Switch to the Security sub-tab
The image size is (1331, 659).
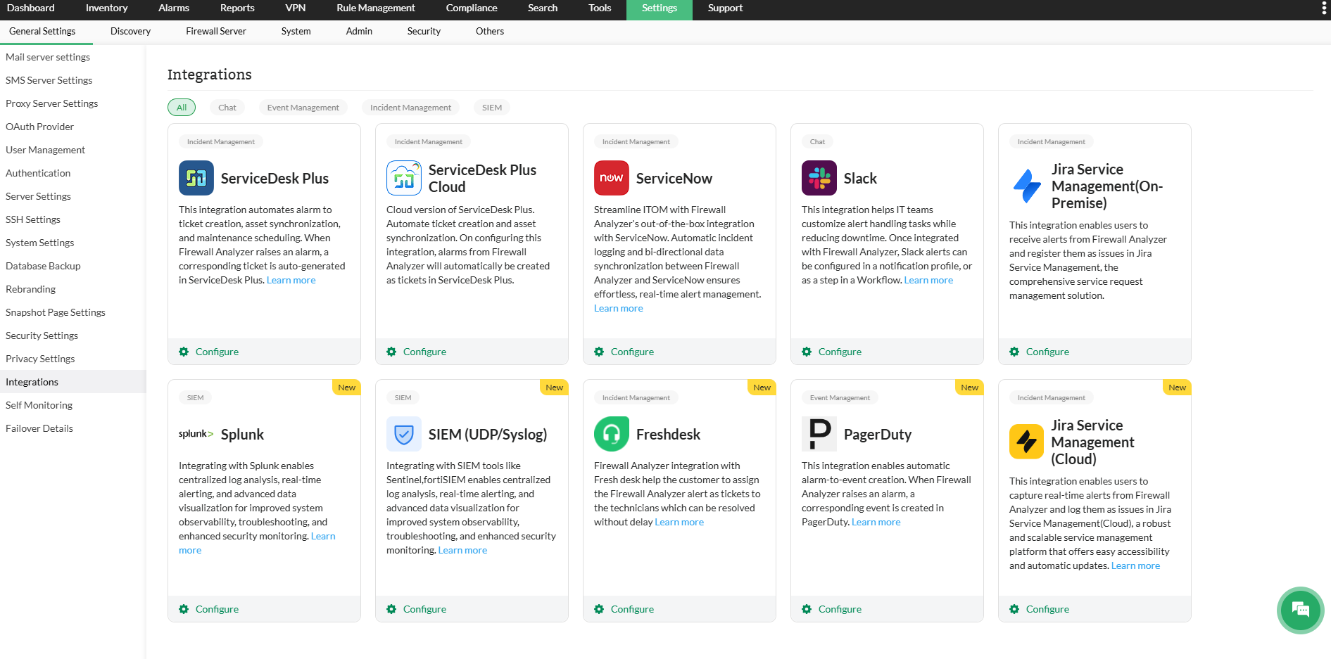point(424,32)
